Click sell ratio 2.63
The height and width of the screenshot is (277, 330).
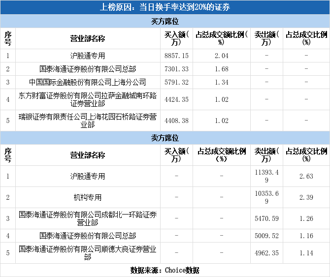pyautogui.click(x=306, y=176)
